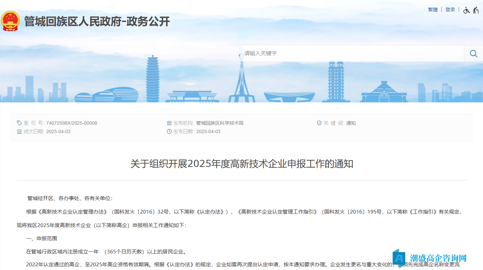Select the keyword value 通知
The width and height of the screenshot is (483, 270).
[351, 123]
